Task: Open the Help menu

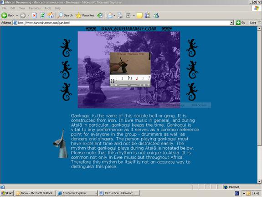Action: pyautogui.click(x=58, y=8)
